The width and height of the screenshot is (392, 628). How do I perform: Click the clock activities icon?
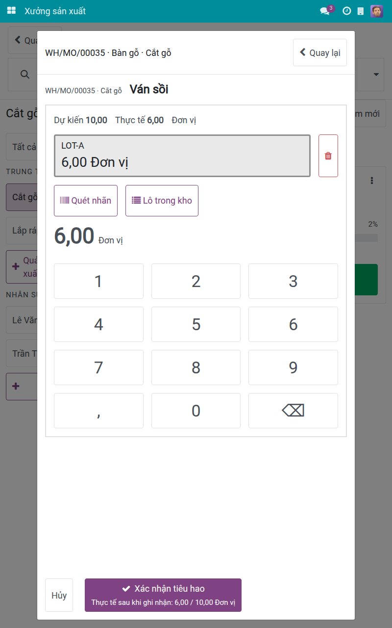pos(346,11)
